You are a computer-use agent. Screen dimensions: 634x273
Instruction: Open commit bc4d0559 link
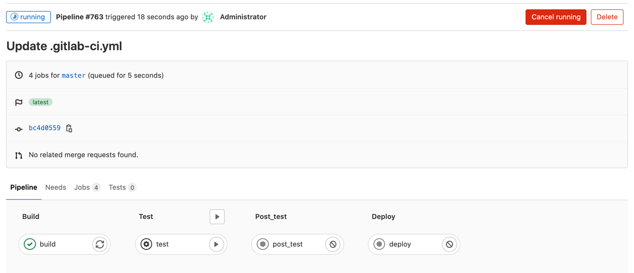[44, 128]
